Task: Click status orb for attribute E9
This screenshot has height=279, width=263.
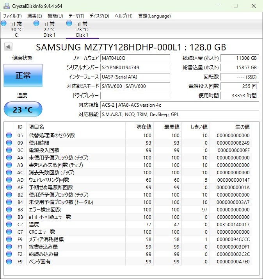Action: pos(9,239)
